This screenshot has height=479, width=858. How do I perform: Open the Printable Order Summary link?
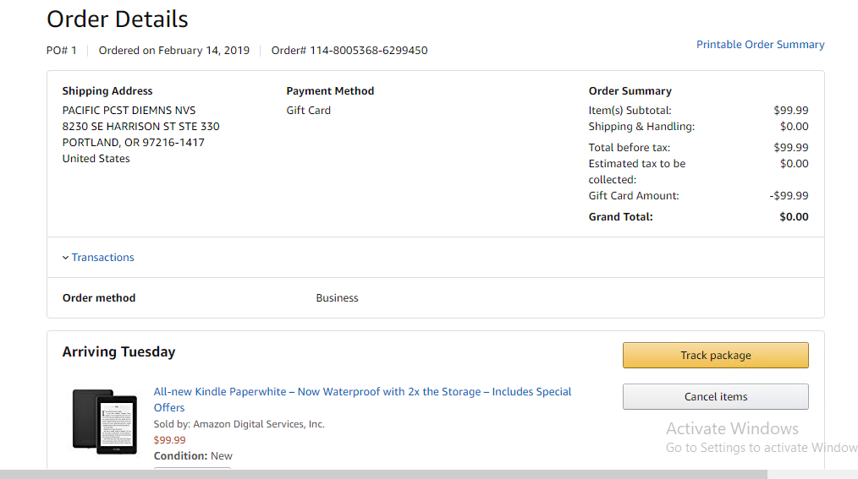[x=760, y=45]
